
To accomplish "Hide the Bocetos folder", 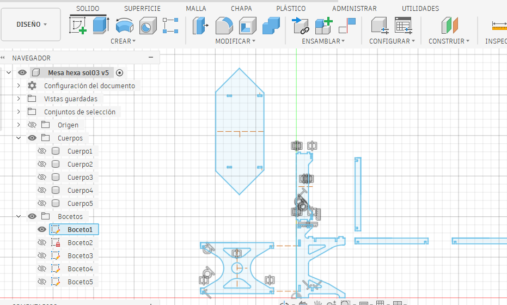I will pos(32,216).
